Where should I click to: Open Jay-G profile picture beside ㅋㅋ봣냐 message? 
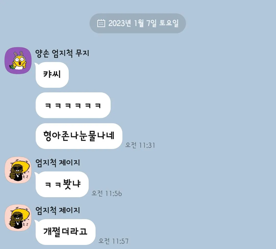point(18,170)
